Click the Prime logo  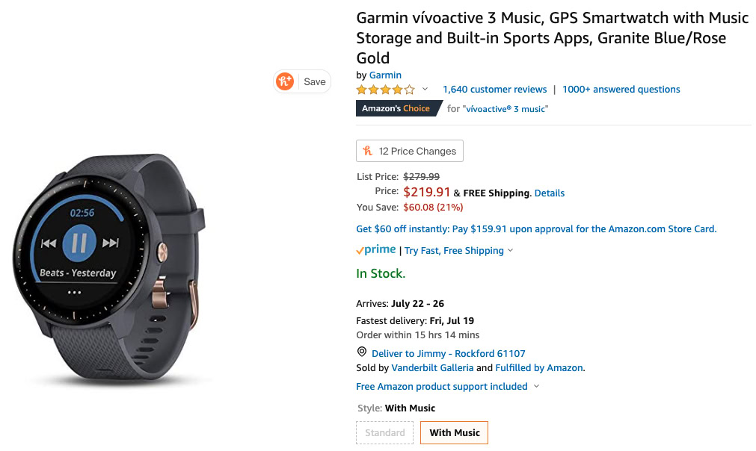pyautogui.click(x=376, y=250)
